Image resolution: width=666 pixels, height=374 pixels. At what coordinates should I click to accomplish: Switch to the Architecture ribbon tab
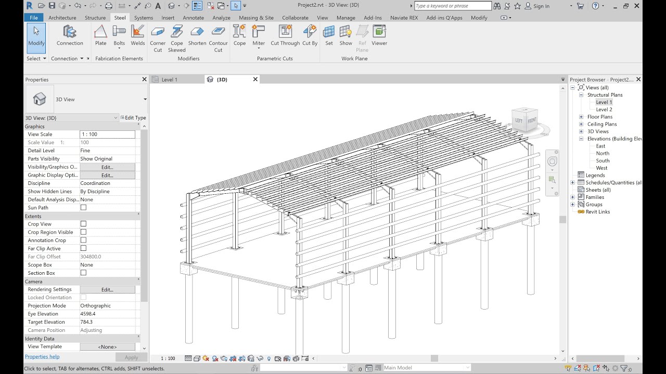62,18
